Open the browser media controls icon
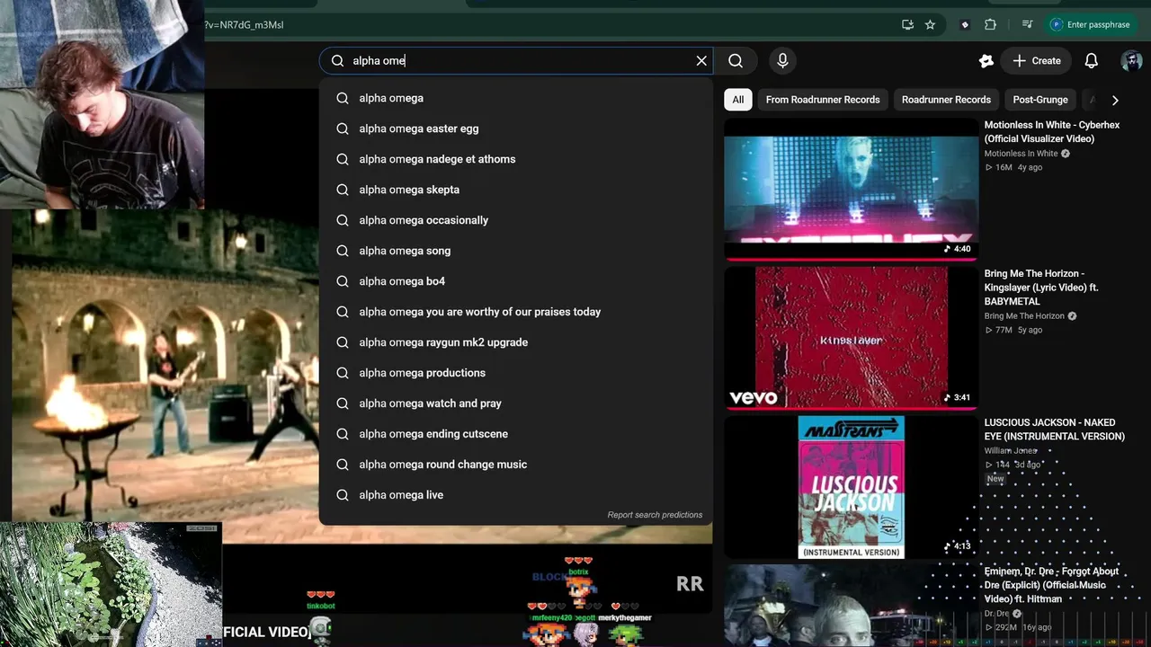Viewport: 1151px width, 647px height. coord(1027,25)
